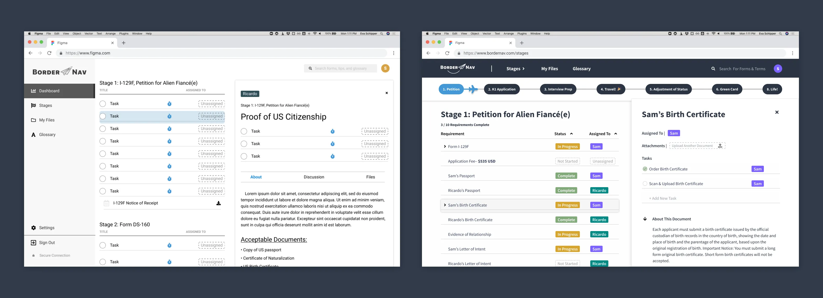823x298 pixels.
Task: Close the Sam's Birth Certificate panel
Action: (x=777, y=112)
